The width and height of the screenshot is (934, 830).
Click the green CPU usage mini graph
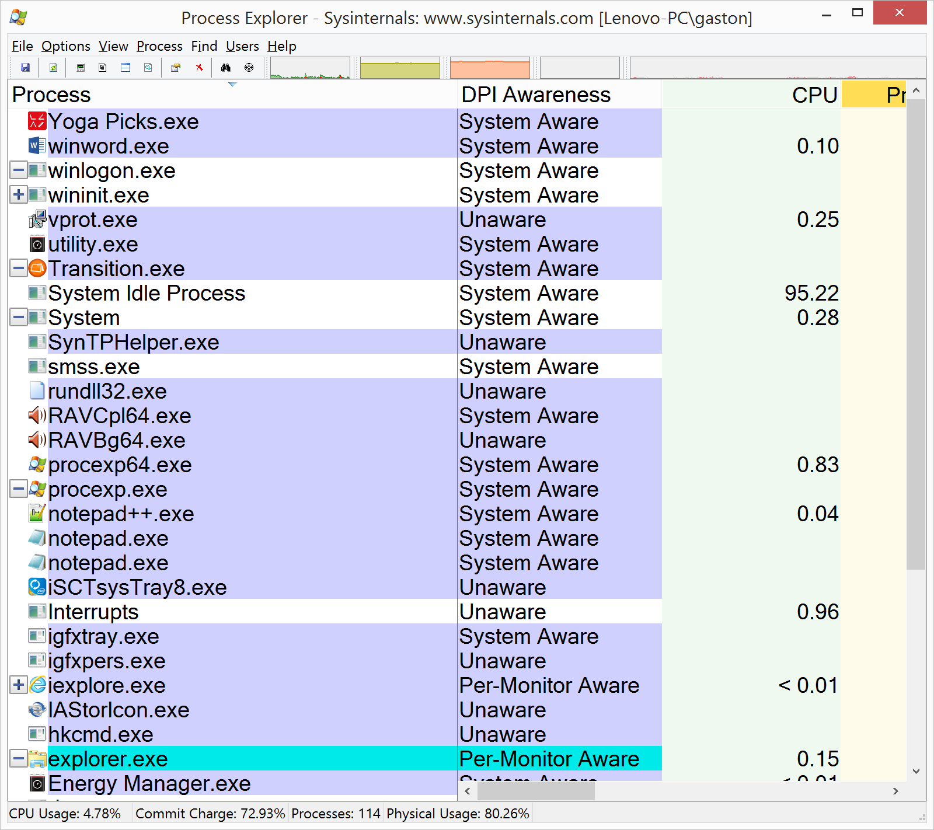pos(310,68)
